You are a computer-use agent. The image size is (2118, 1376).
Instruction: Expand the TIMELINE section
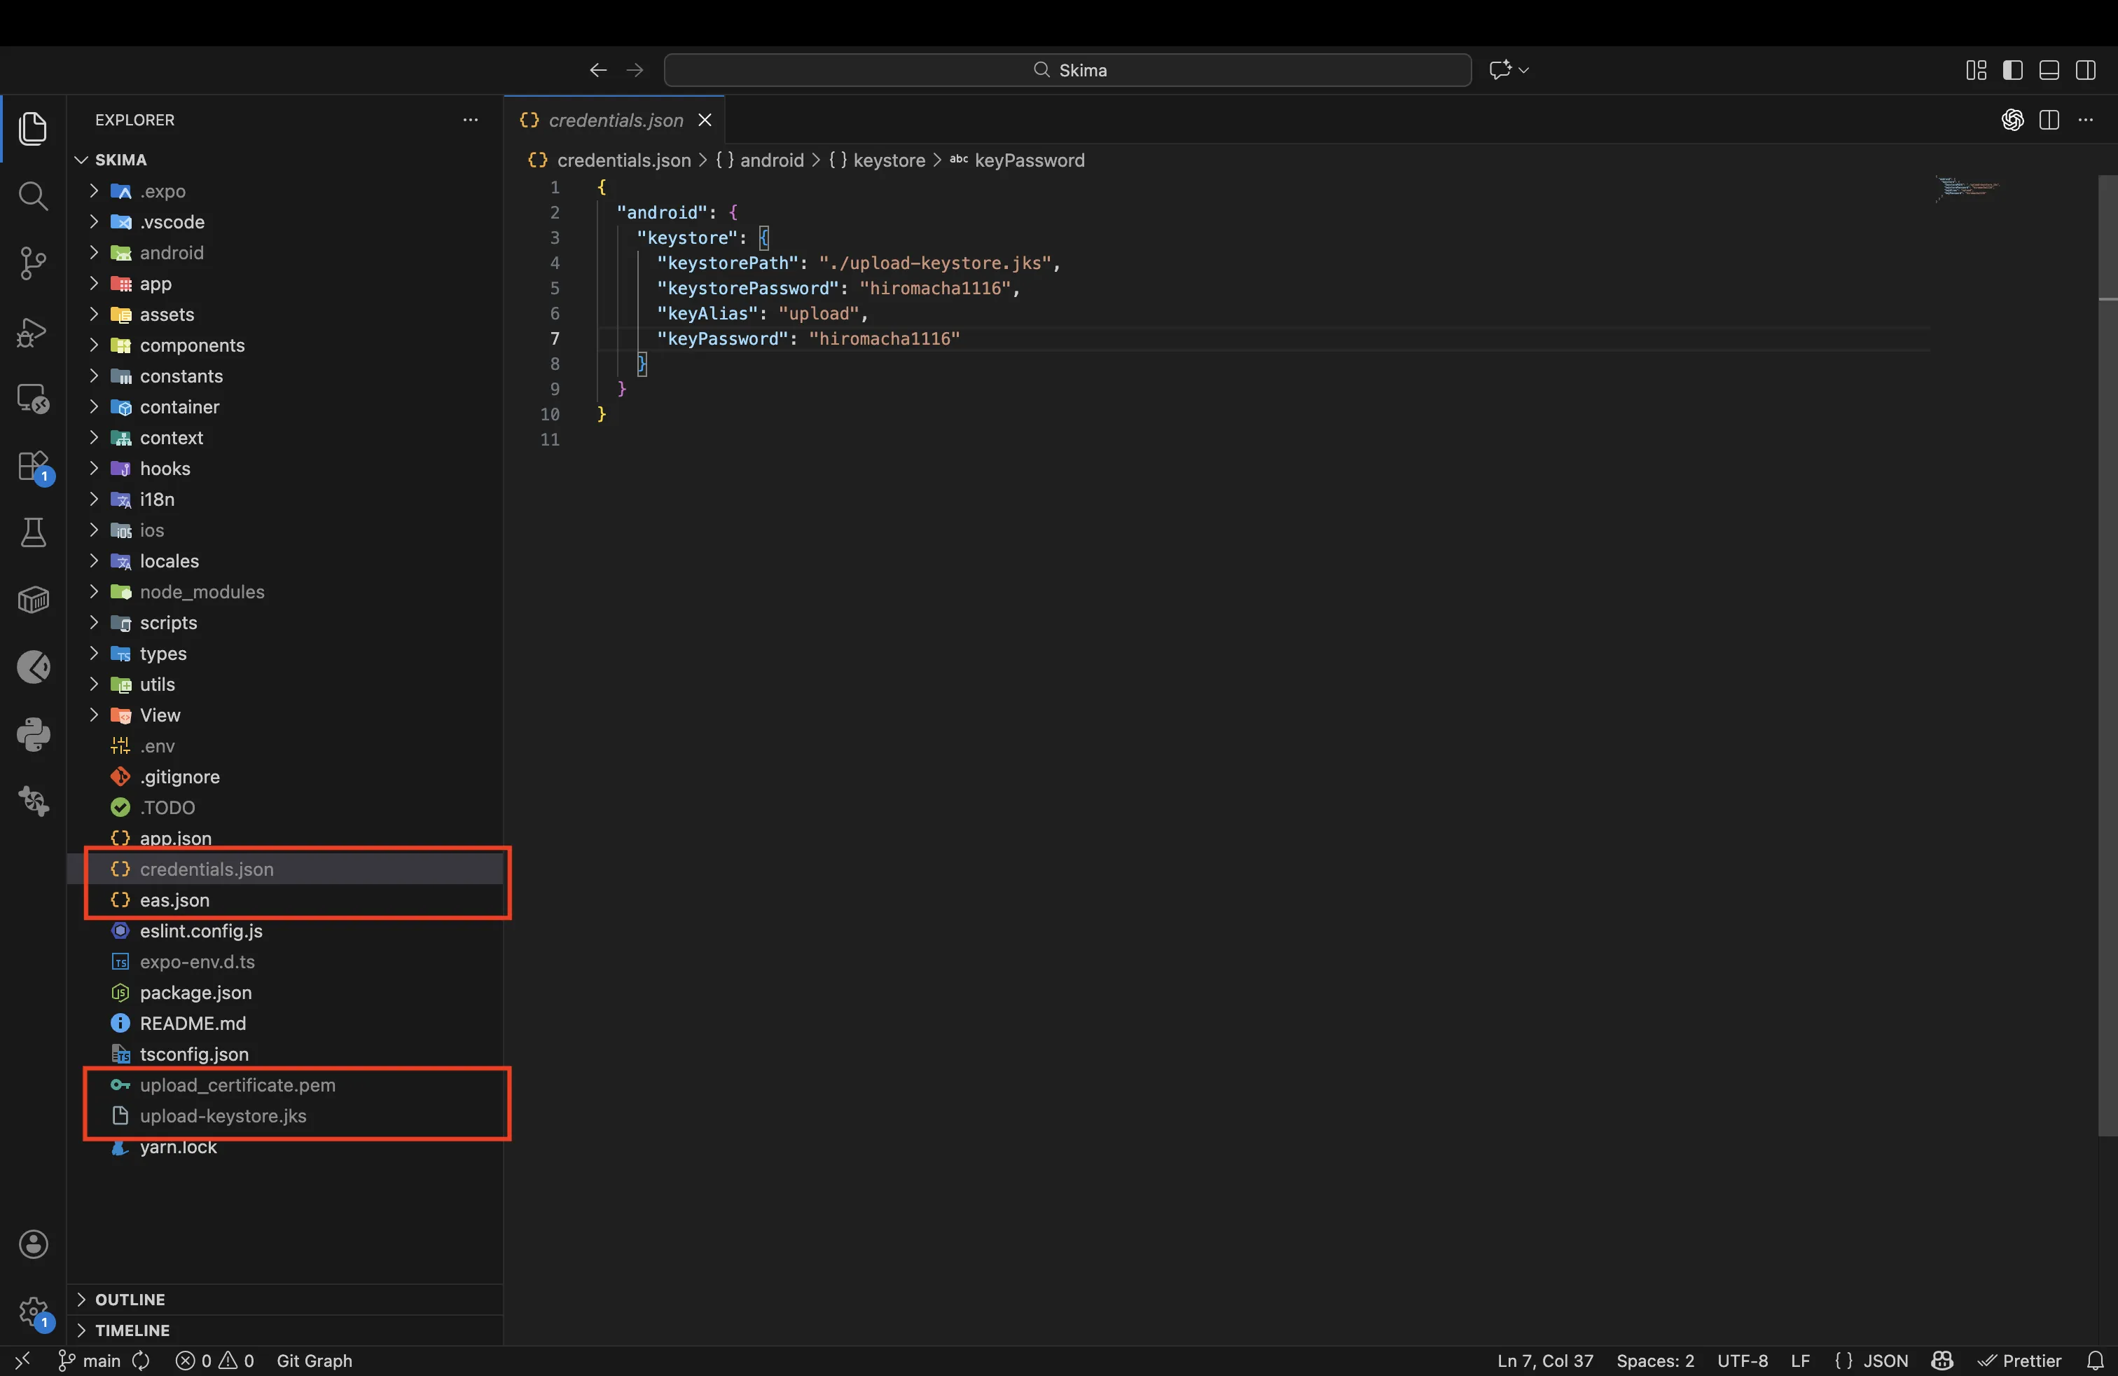tap(132, 1330)
